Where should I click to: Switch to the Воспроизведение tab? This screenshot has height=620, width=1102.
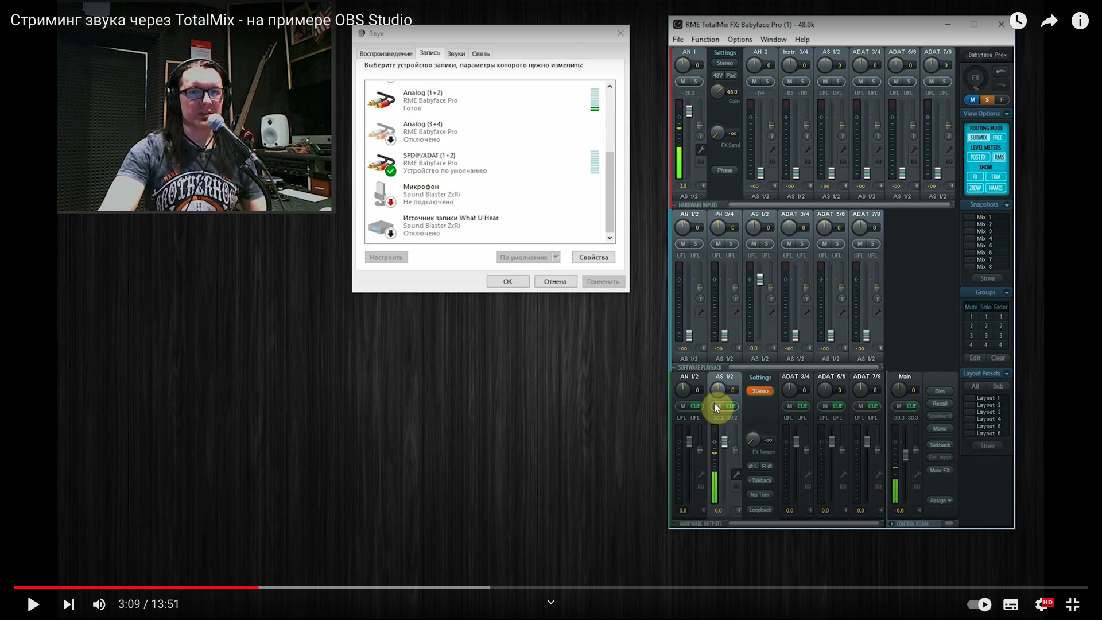click(x=386, y=53)
